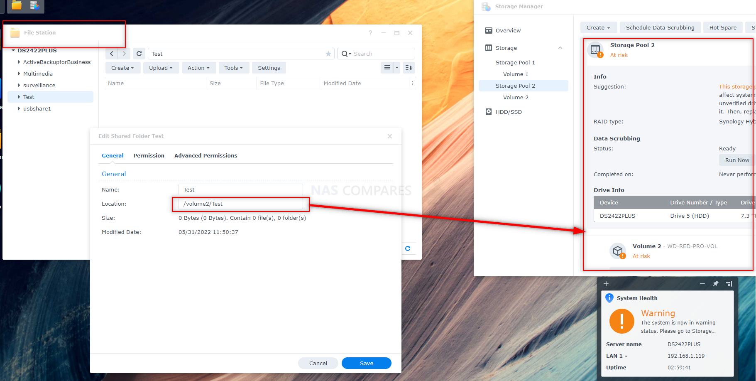This screenshot has width=756, height=381.
Task: Expand the surveillance folder arrow
Action: (x=19, y=85)
